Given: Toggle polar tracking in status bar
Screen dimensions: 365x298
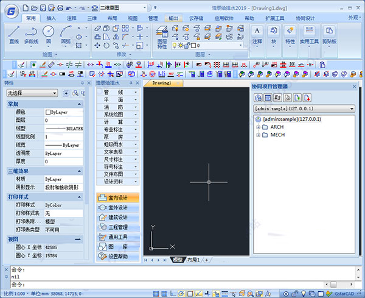Looking at the screenshot, I should tap(181, 294).
